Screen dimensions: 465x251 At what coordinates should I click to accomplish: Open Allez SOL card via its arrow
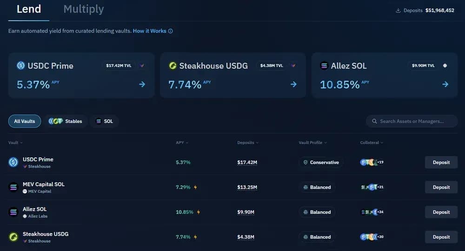445,84
